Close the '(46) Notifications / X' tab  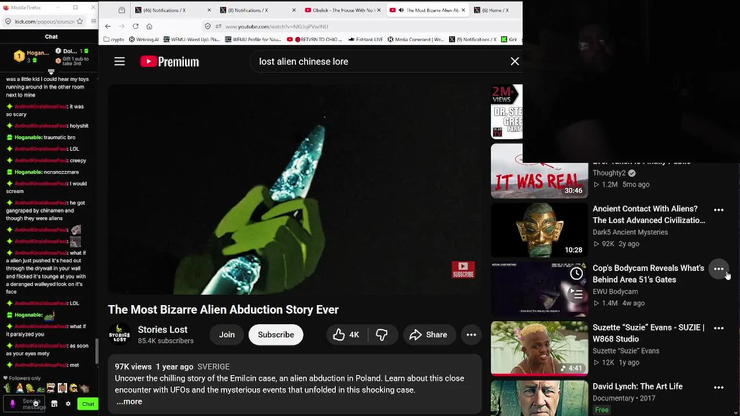click(x=209, y=10)
